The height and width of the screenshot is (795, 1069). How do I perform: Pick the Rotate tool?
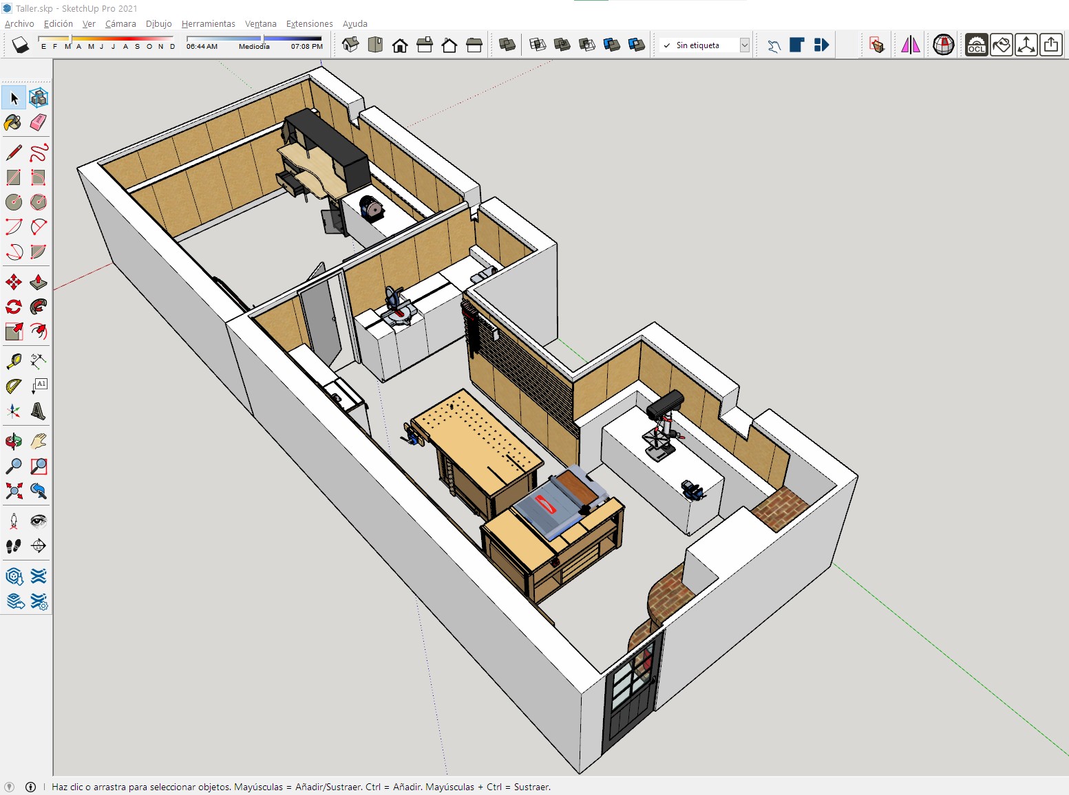(14, 307)
